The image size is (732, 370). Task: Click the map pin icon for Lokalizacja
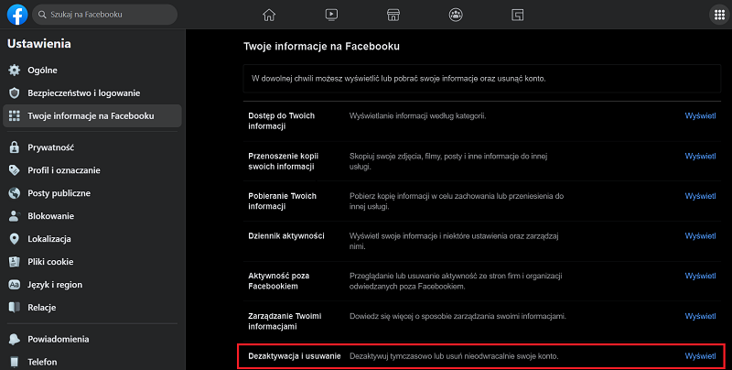15,239
